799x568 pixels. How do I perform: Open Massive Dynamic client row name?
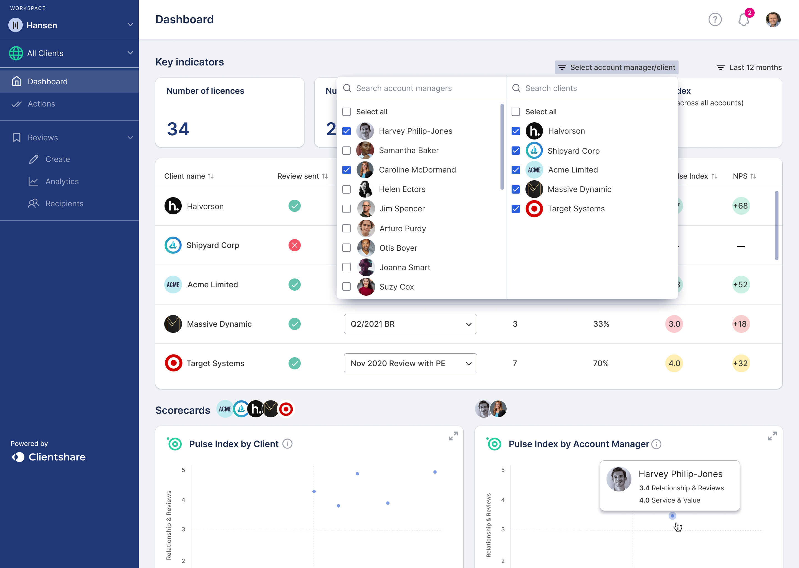[219, 324]
